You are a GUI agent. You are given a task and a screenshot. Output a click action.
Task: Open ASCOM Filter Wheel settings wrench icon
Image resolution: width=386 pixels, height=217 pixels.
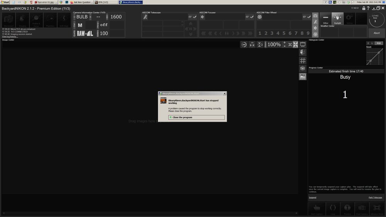(x=304, y=17)
